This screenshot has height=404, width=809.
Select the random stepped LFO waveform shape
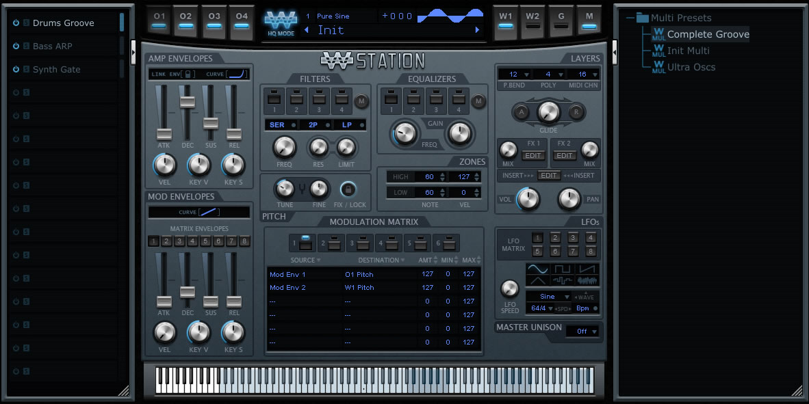pos(563,281)
